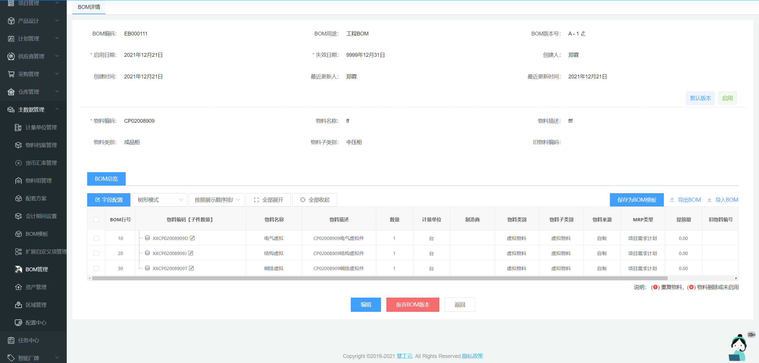The height and width of the screenshot is (363, 759).
Task: Click the 全部收起 collapse all button
Action: (315, 200)
